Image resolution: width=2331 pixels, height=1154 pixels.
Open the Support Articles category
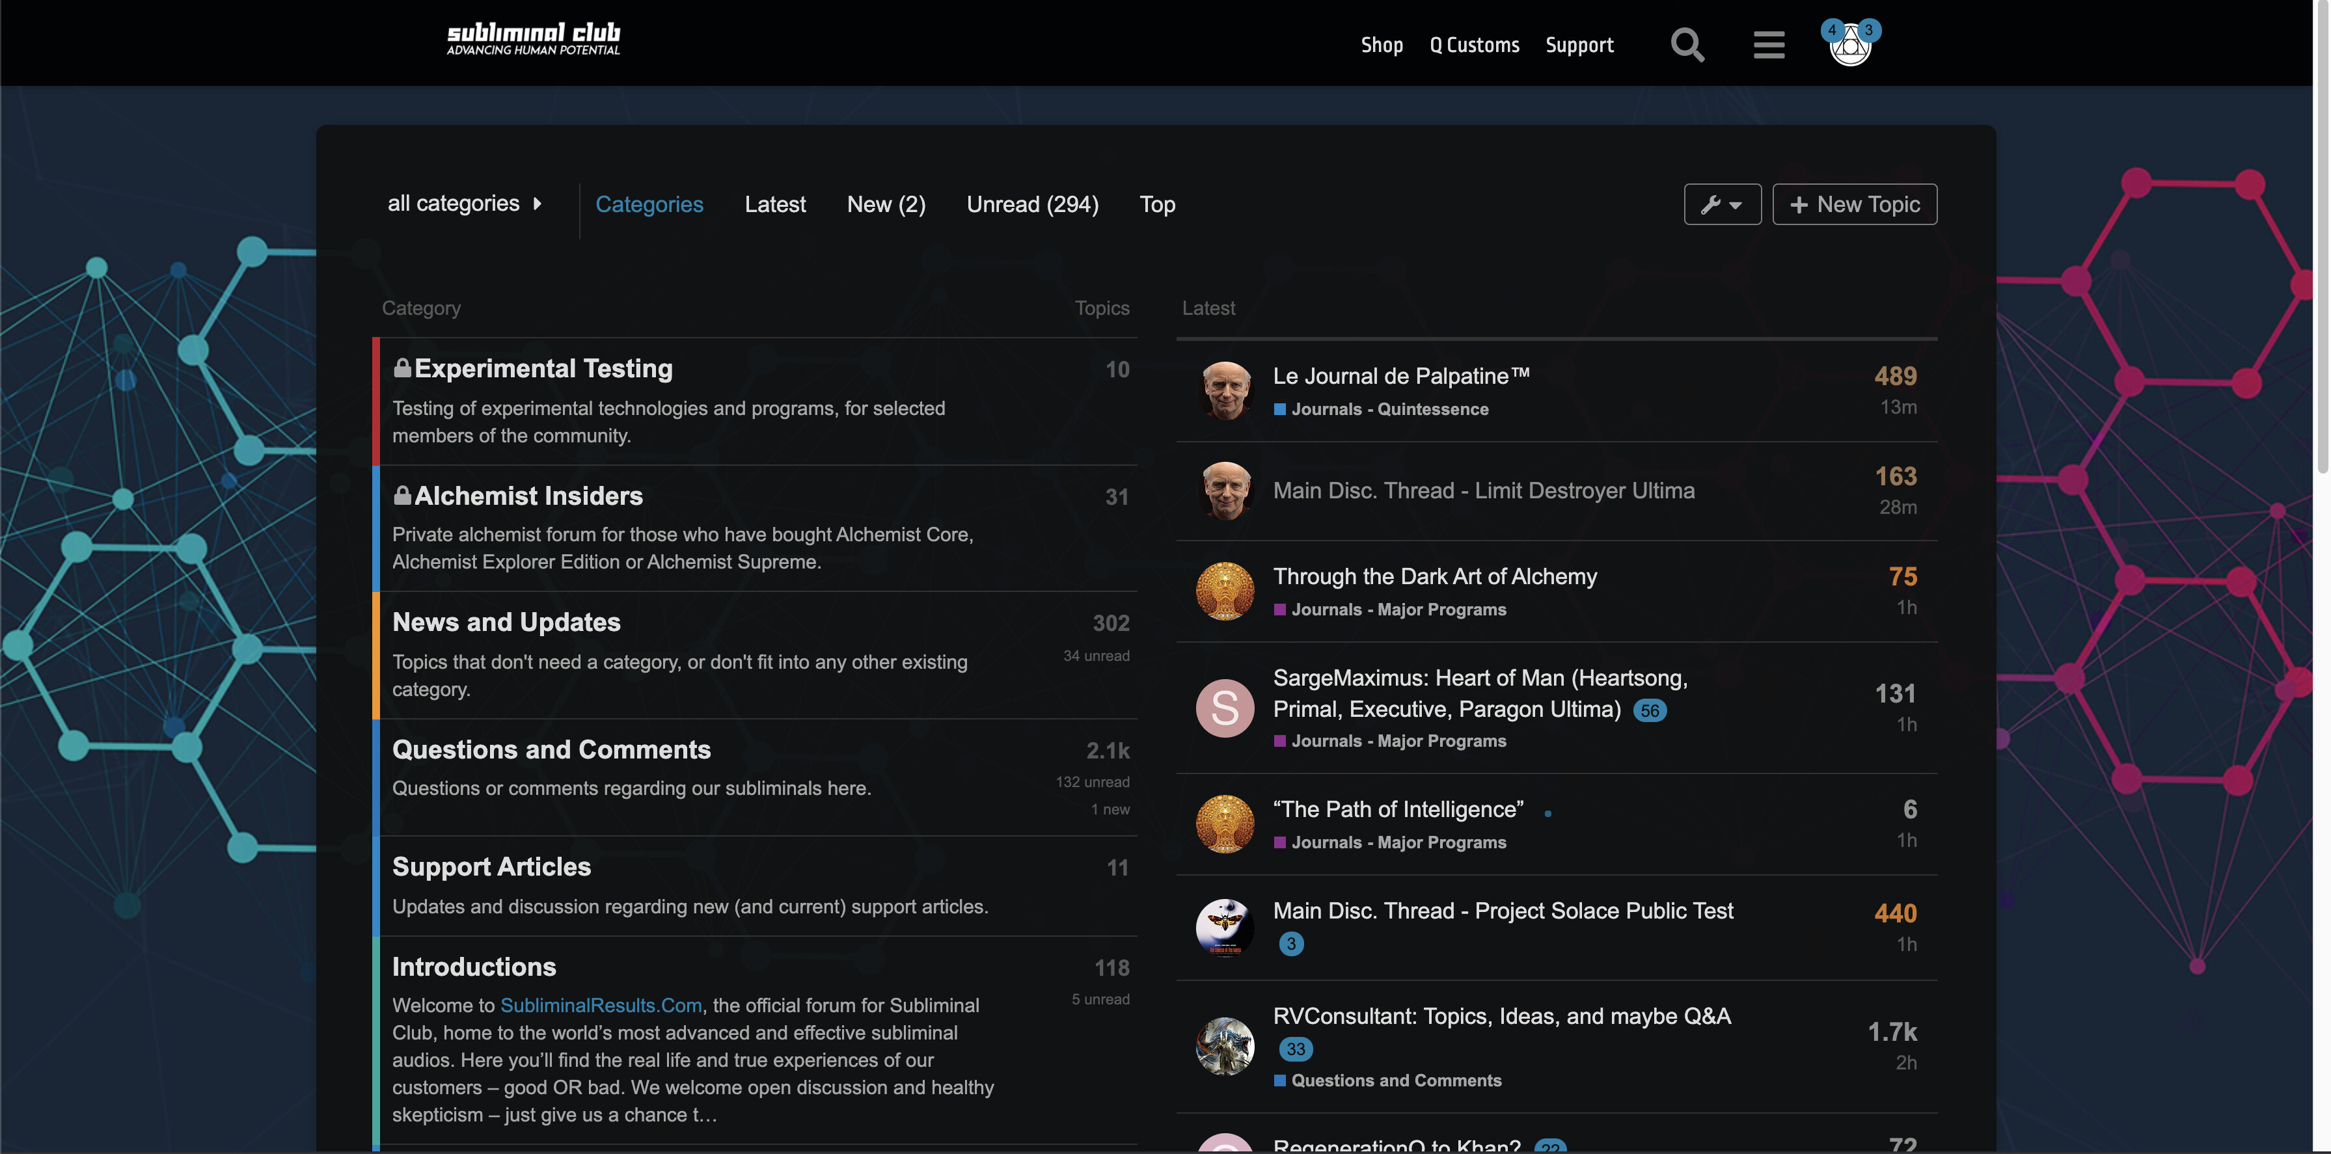[x=491, y=867]
